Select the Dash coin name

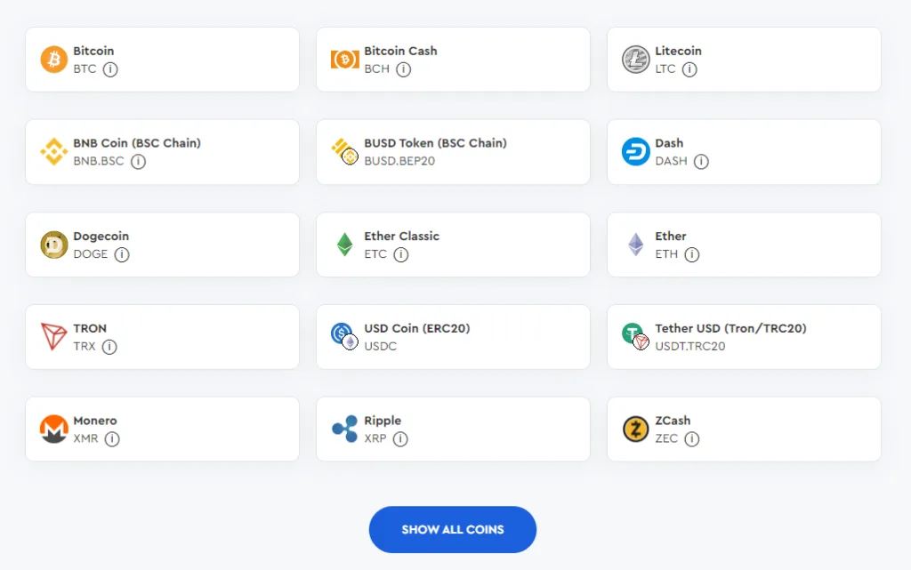[669, 143]
